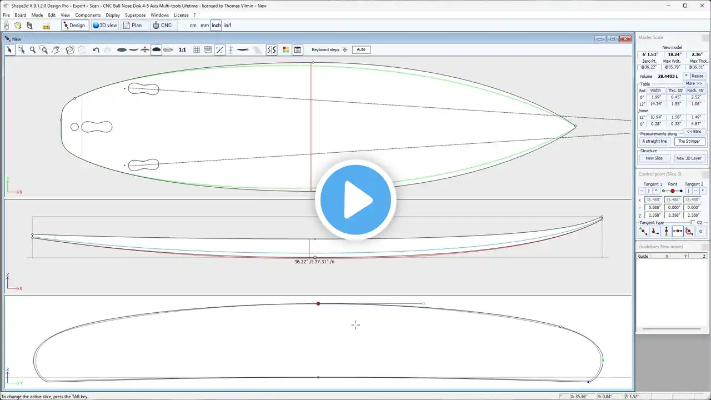Activate the magnifier zoom tool
711x400 pixels.
pyautogui.click(x=32, y=49)
